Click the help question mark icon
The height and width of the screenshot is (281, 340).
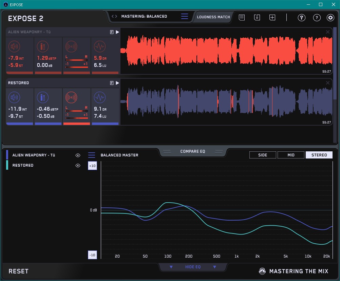[317, 18]
